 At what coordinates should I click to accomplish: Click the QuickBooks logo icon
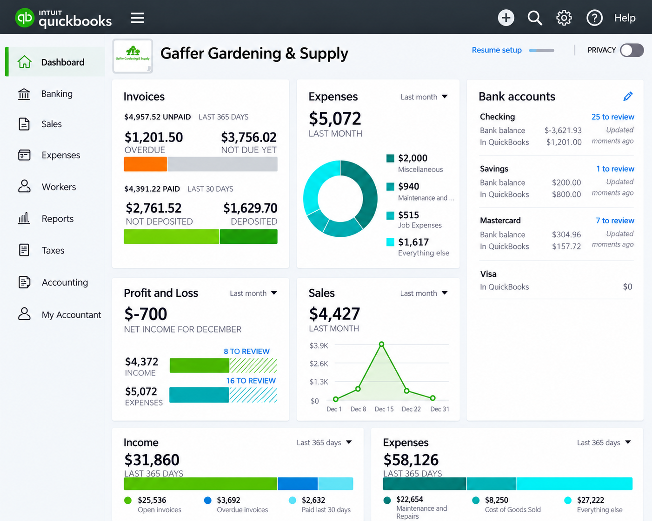(x=25, y=18)
